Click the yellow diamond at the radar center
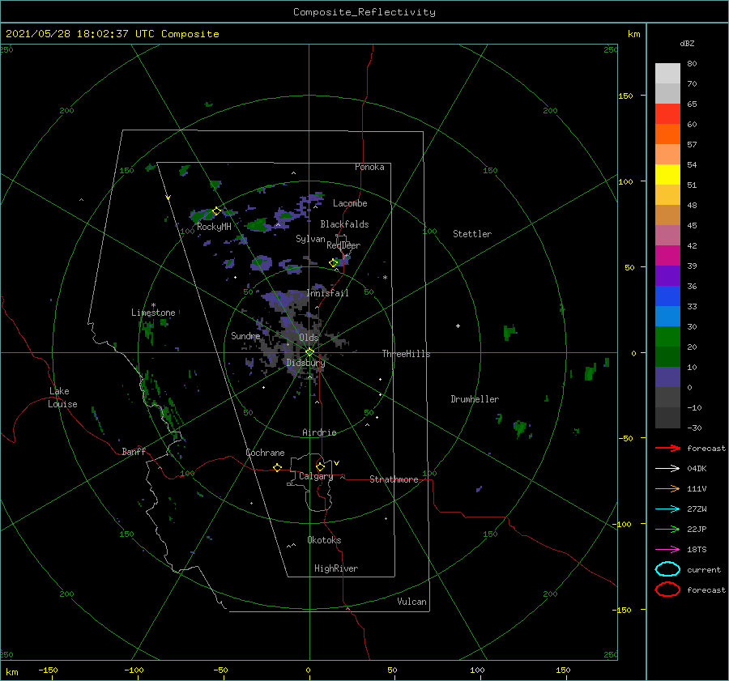The height and width of the screenshot is (681, 729). tap(309, 352)
